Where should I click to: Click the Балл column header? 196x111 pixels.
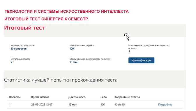click(103, 97)
